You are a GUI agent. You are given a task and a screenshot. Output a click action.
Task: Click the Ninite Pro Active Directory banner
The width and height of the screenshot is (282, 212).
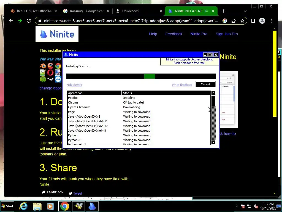[189, 61]
